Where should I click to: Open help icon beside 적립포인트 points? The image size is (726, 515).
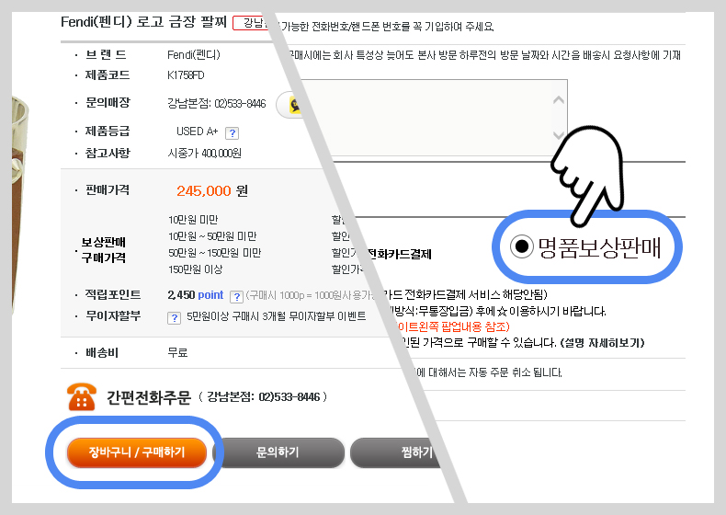[x=236, y=296]
